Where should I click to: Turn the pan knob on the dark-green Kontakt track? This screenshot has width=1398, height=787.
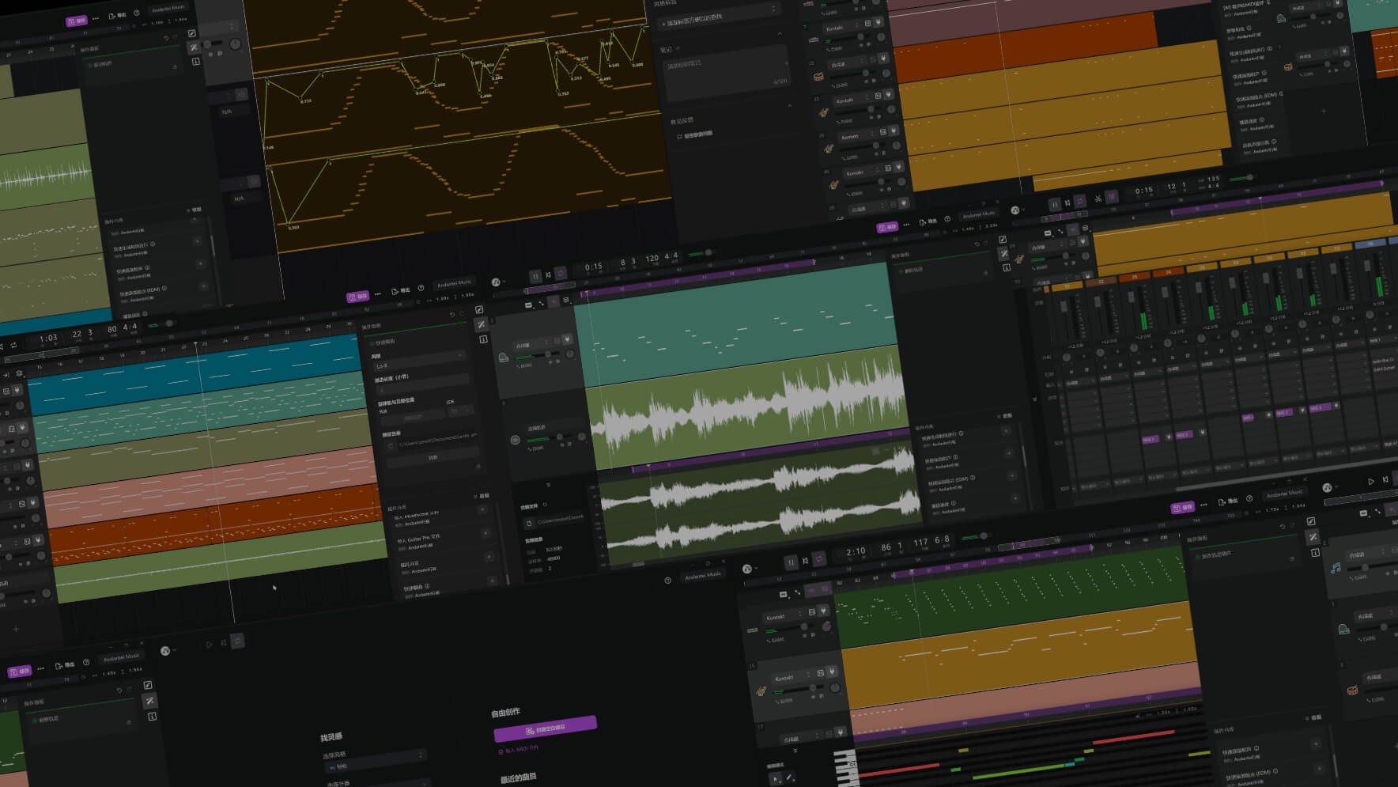827,626
